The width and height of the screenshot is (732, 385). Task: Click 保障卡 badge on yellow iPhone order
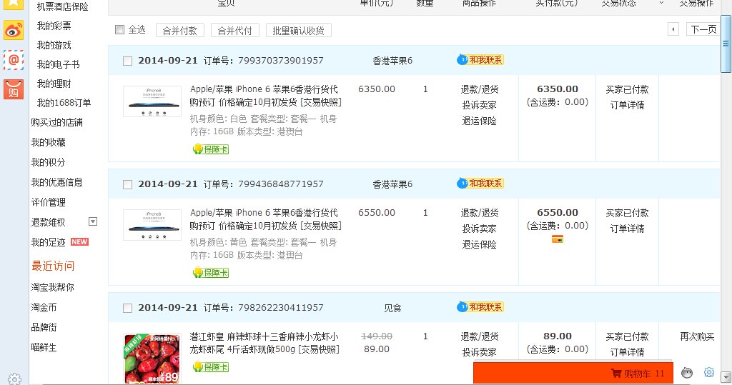211,273
